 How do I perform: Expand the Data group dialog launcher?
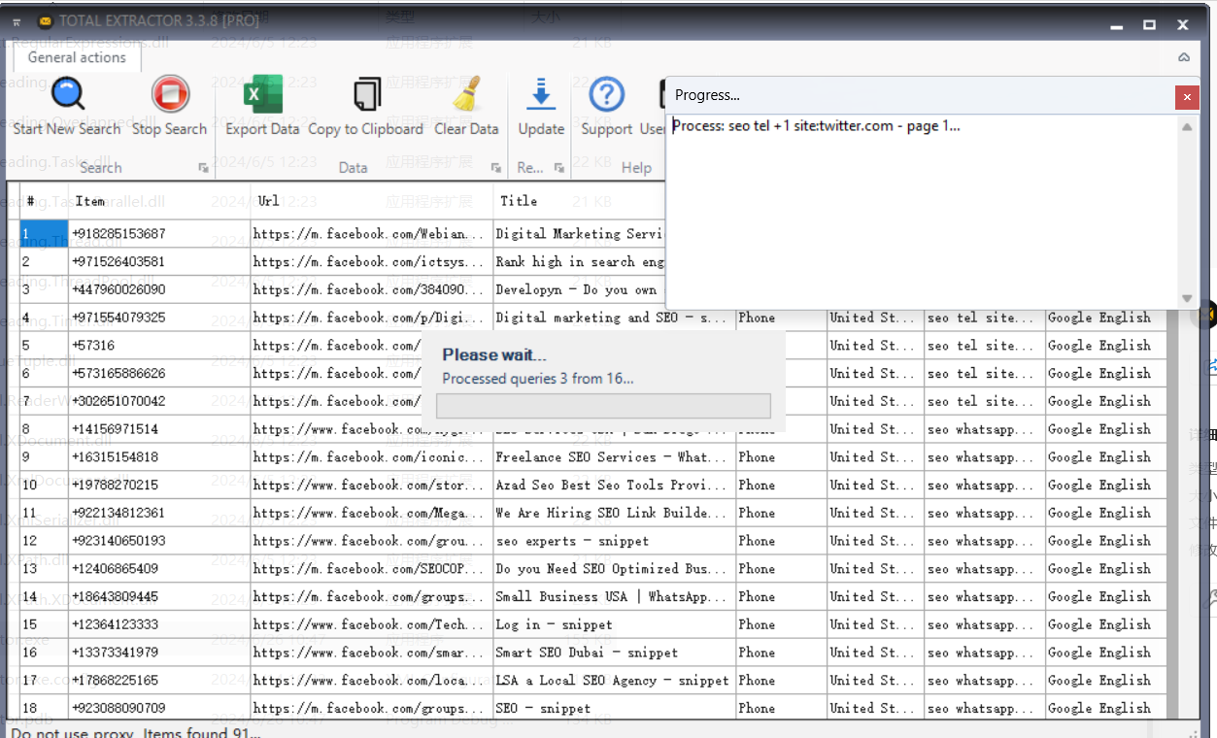click(495, 168)
